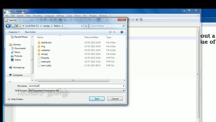Select Homegroup in navigation pane

17,67
